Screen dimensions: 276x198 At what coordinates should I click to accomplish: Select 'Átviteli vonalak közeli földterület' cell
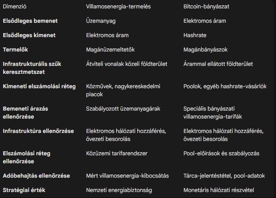click(126, 64)
